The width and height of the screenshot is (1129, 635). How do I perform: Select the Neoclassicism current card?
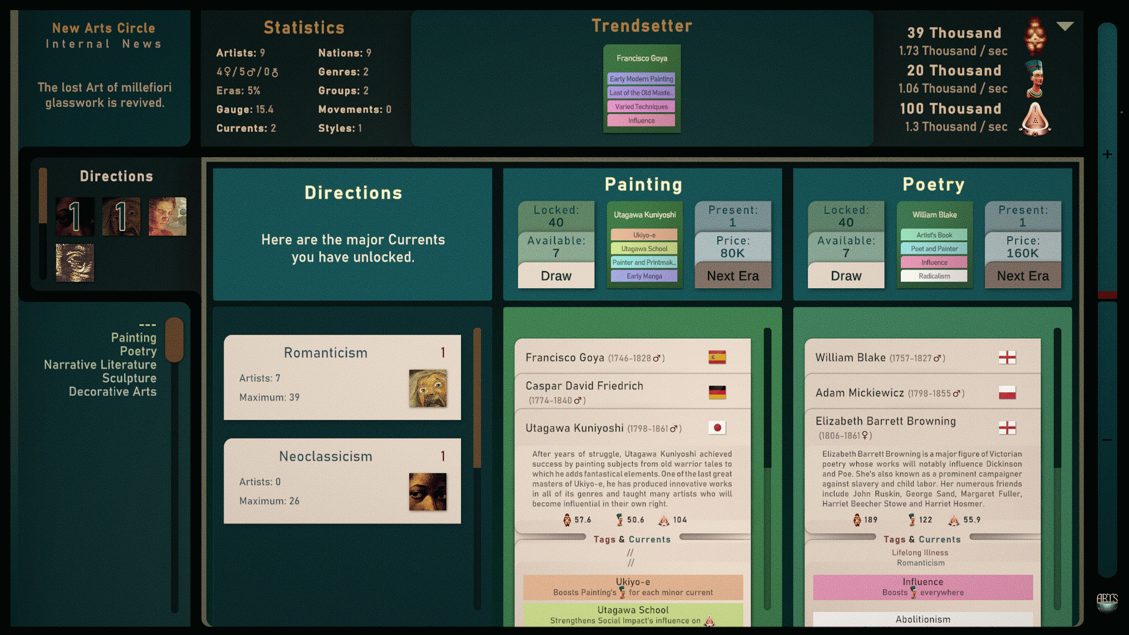click(x=342, y=481)
